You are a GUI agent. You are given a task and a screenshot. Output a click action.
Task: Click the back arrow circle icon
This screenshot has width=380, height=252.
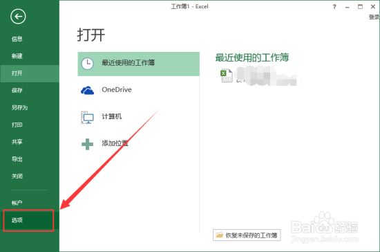click(x=18, y=17)
